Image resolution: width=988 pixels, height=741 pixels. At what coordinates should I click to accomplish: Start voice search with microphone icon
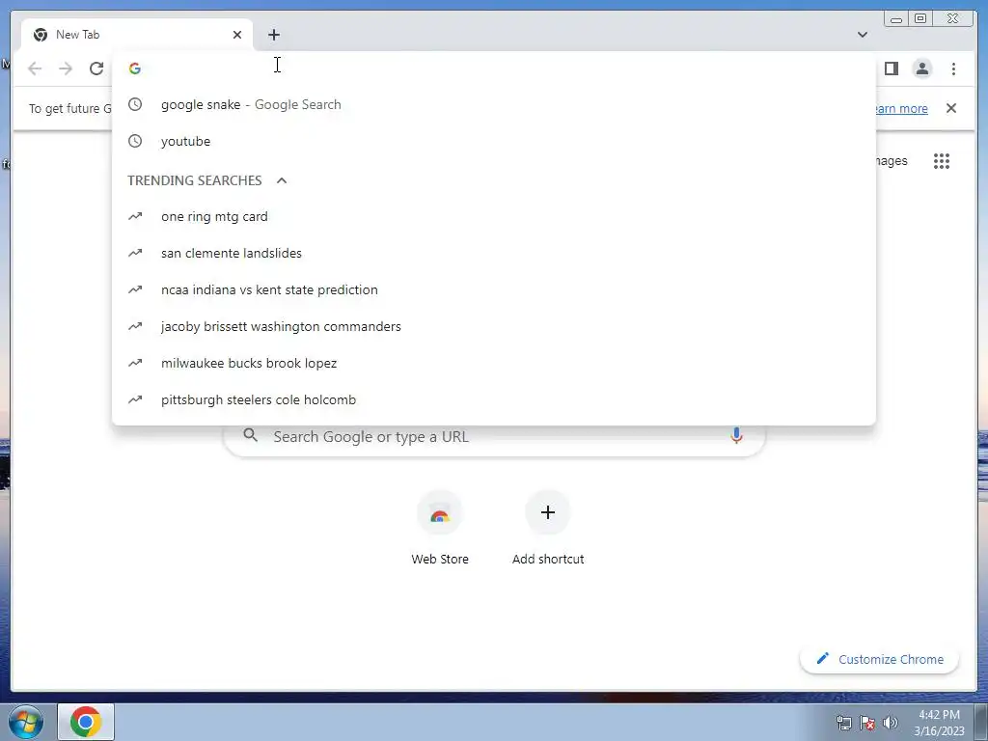point(736,435)
